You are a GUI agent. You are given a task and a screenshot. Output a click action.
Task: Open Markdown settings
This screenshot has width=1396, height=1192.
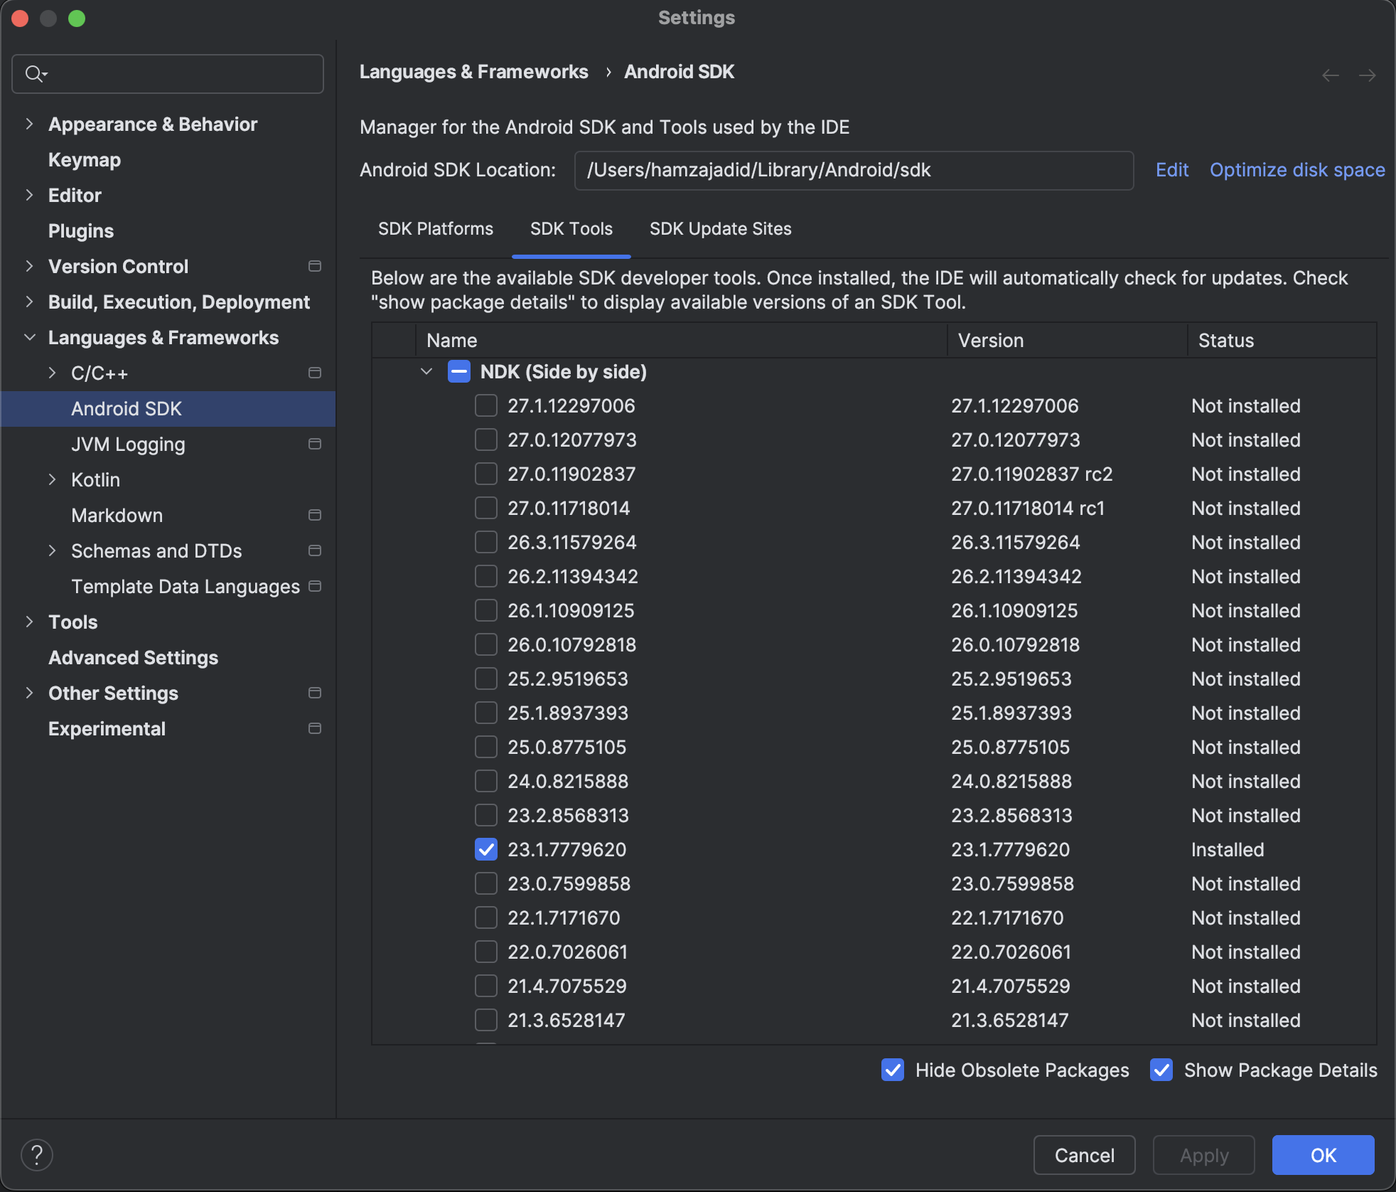tap(117, 515)
